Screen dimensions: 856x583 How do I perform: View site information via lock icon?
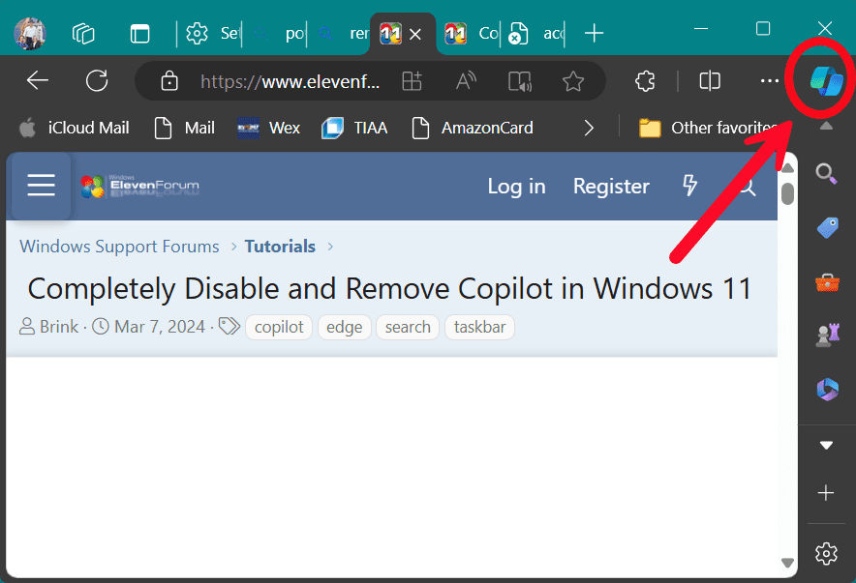[x=169, y=81]
